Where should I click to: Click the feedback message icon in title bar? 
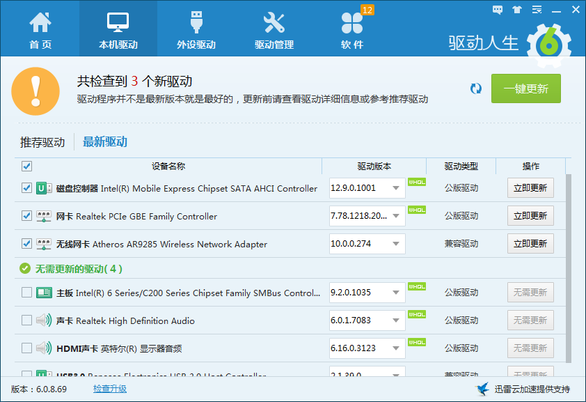click(x=498, y=10)
